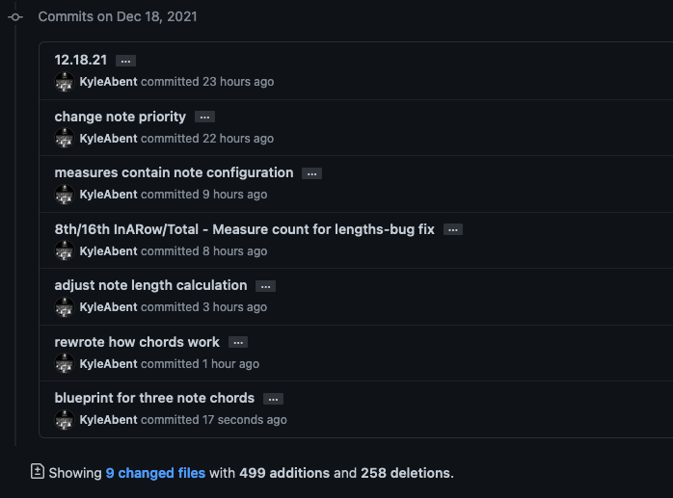
Task: Click the file diff icon beside Showing
Action: [x=38, y=472]
